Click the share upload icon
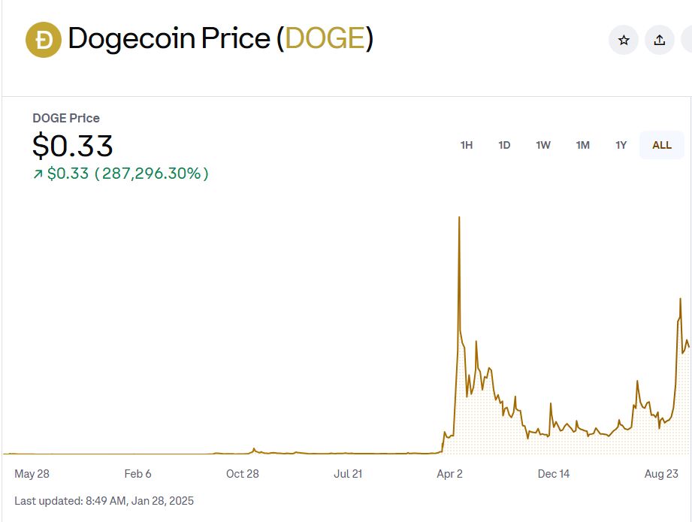This screenshot has height=522, width=692. tap(660, 40)
